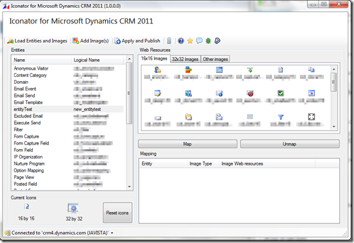Select the user-with-badge web resource image

[x=157, y=70]
